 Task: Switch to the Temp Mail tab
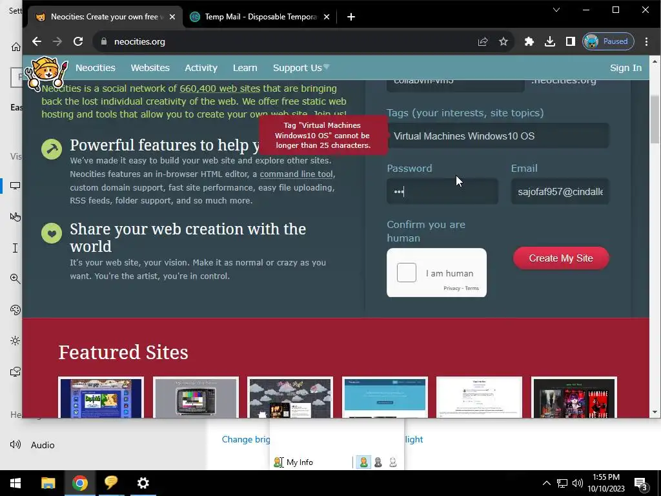[259, 17]
